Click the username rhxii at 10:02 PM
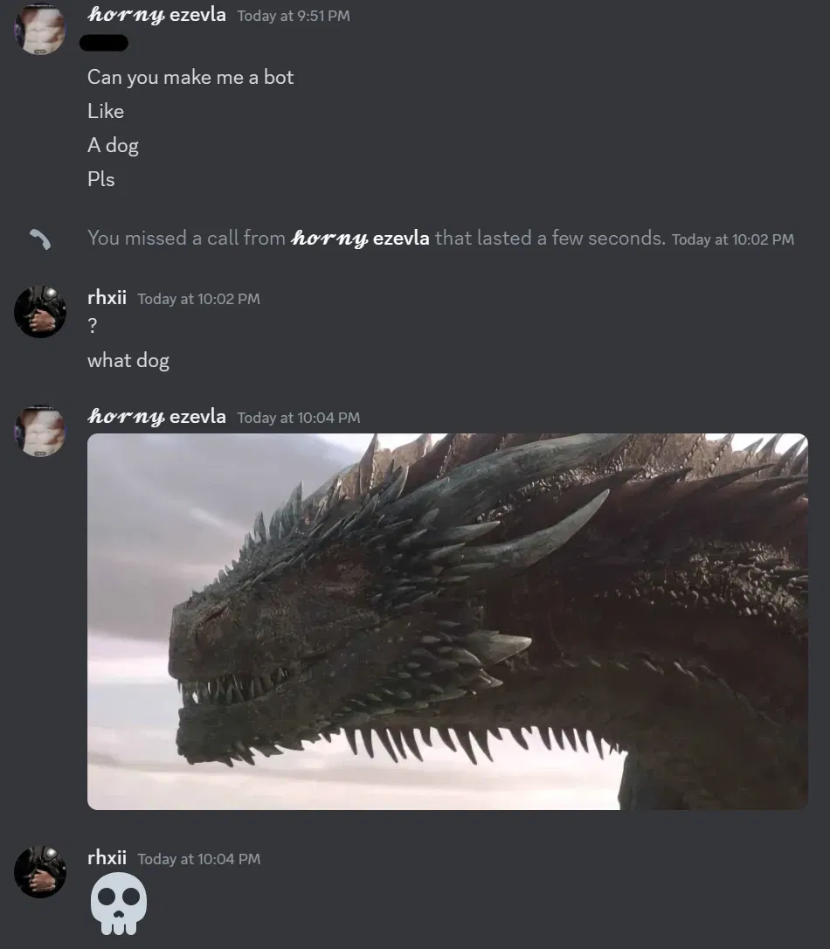The width and height of the screenshot is (830, 949). [x=107, y=298]
